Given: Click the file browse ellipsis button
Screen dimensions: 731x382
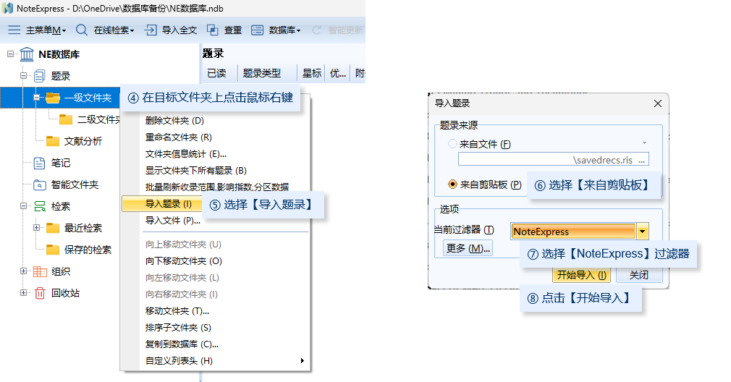Looking at the screenshot, I should [642, 161].
